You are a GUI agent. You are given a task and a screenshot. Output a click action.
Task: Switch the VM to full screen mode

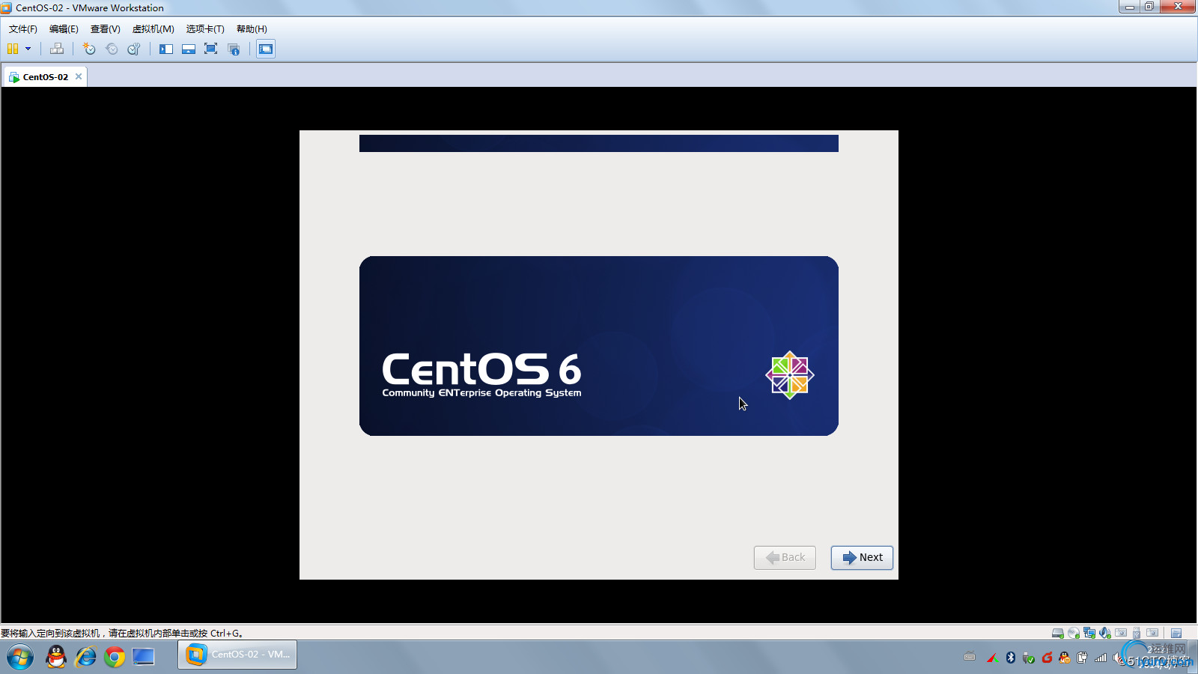(211, 49)
